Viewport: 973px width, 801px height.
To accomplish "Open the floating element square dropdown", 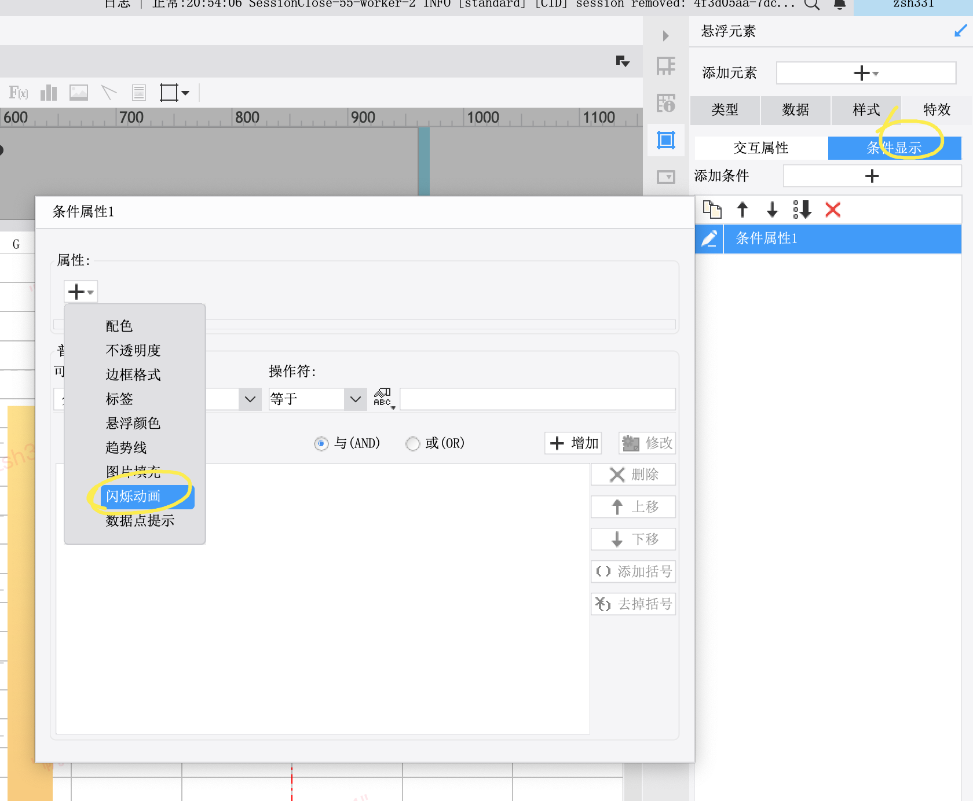I will [x=175, y=93].
